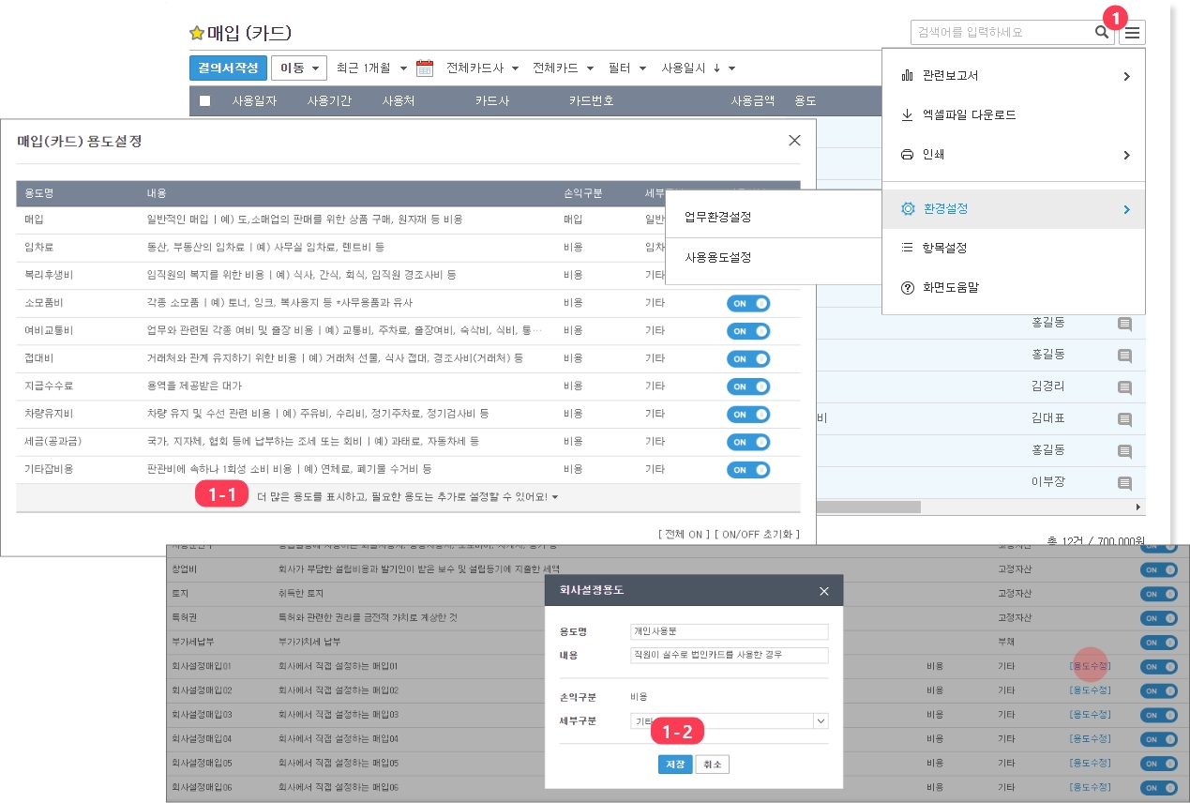Screen dimensions: 1190x803
Task: Click the 용도수정 link for 회사설정매입02
Action: point(1089,690)
